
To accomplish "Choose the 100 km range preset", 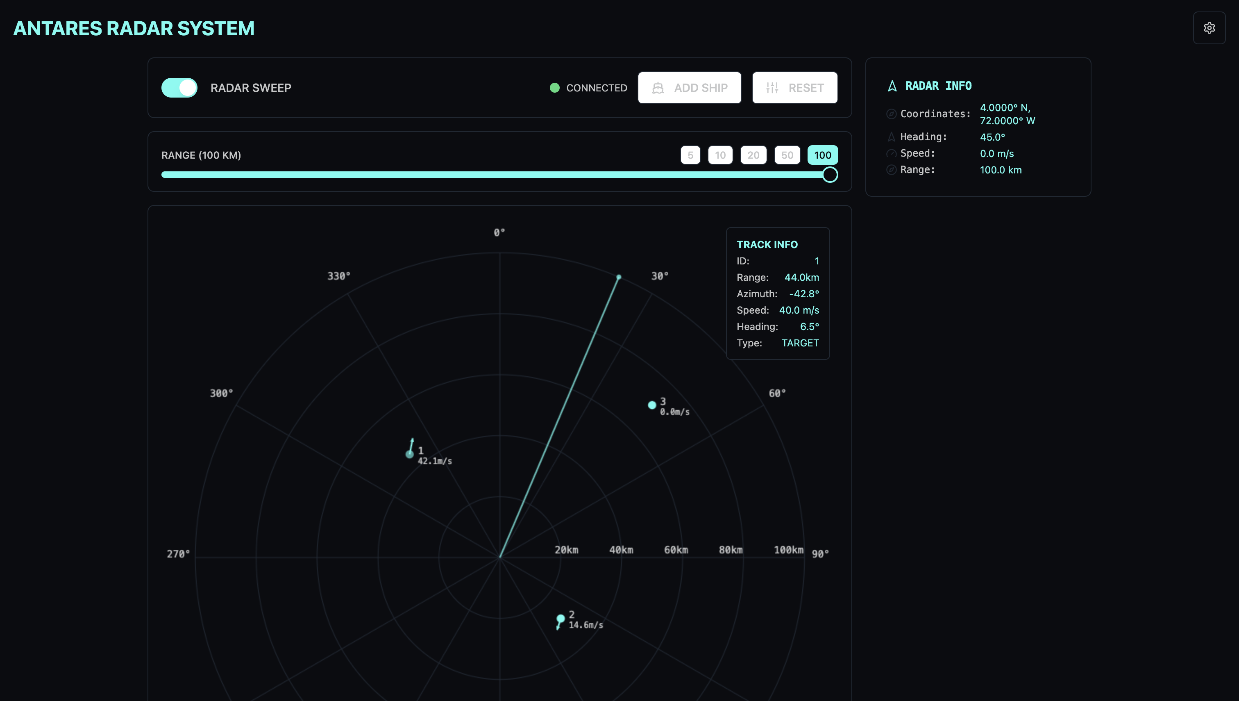I will pyautogui.click(x=822, y=155).
